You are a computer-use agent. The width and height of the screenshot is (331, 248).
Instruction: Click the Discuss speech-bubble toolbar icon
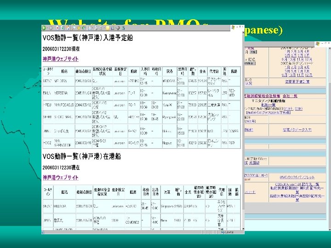click(118, 28)
